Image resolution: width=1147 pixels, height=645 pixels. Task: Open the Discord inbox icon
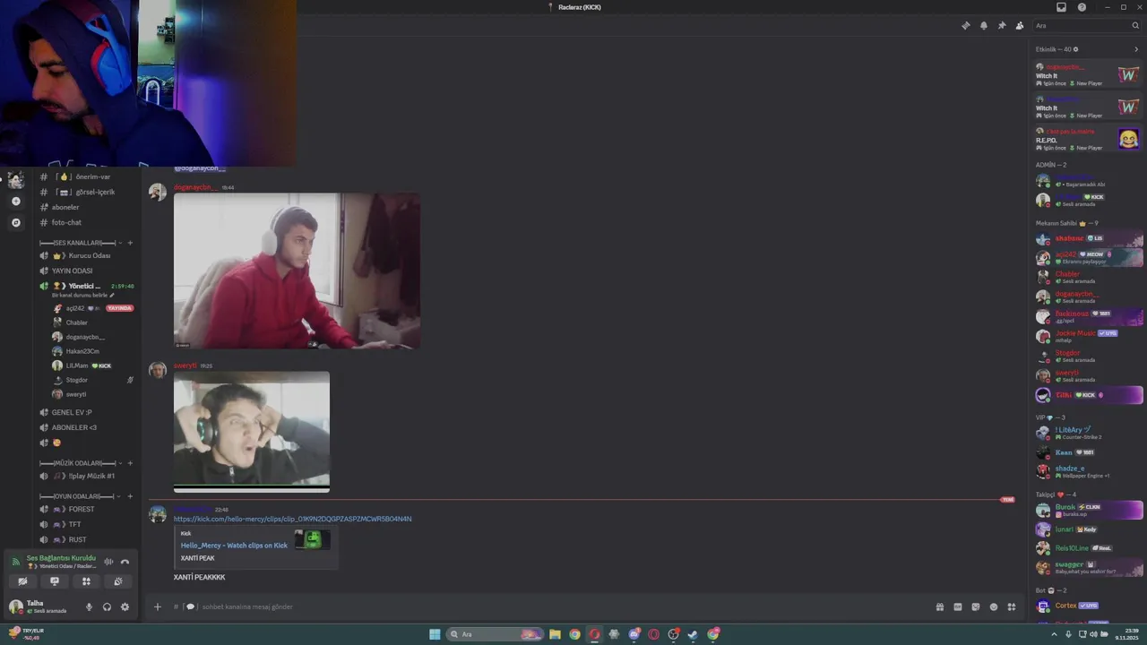[x=1062, y=7]
